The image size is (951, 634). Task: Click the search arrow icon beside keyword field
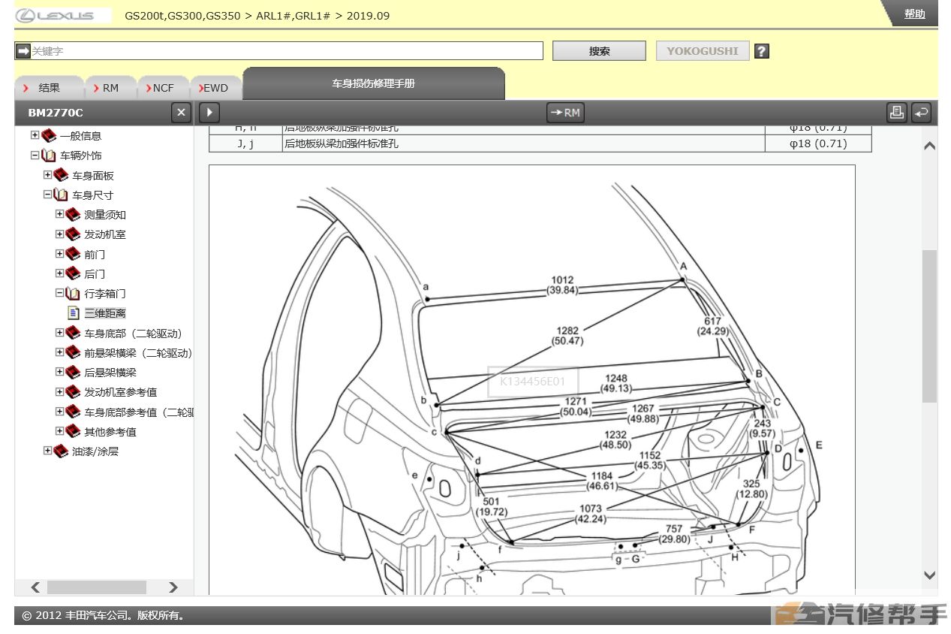23,51
